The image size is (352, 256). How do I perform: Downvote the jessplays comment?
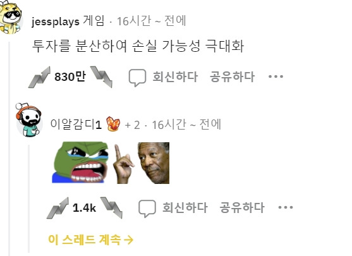[x=101, y=77]
